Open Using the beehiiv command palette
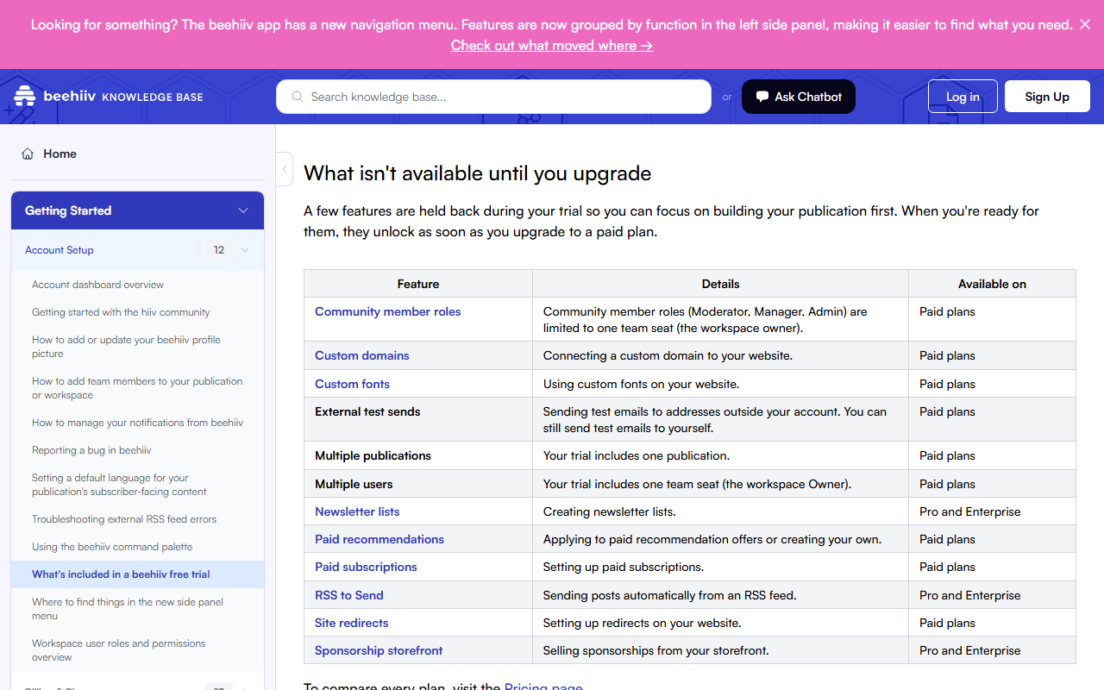 (x=112, y=547)
